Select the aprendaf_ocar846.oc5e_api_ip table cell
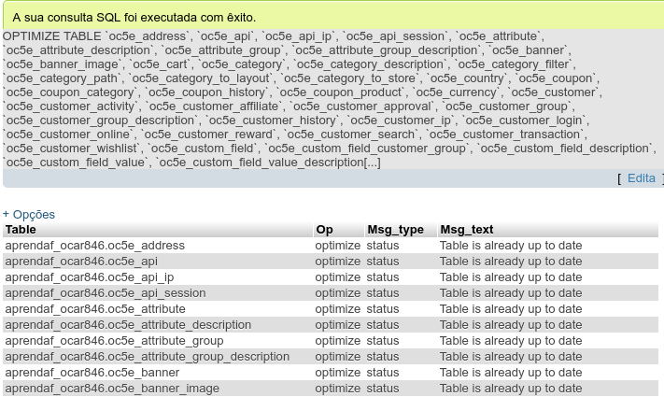Screen dimensions: 664x397 tap(90, 277)
